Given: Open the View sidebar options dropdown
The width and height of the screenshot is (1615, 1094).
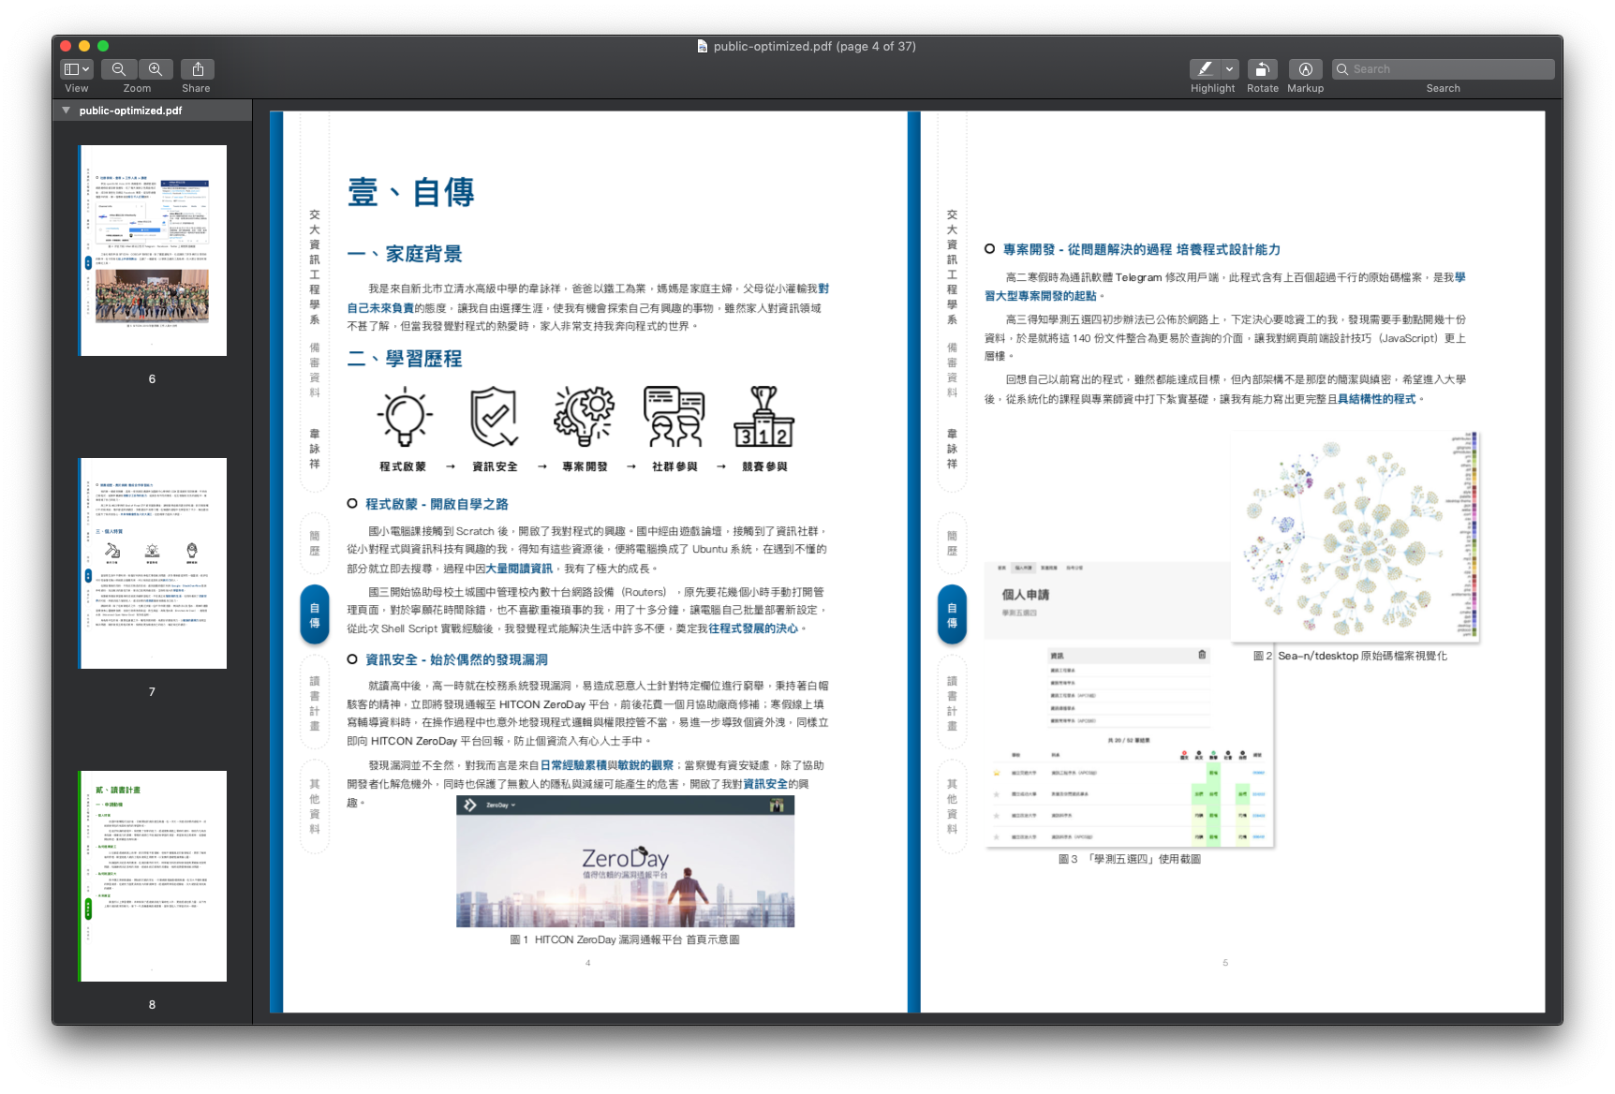Looking at the screenshot, I should (77, 69).
